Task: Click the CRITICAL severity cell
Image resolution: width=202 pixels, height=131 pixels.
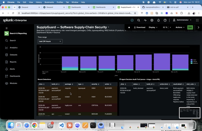Action: point(95,105)
